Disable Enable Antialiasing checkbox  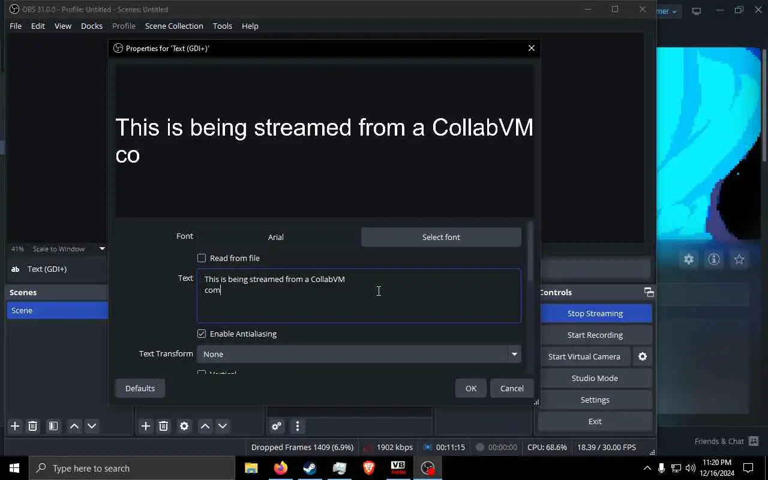(x=202, y=334)
